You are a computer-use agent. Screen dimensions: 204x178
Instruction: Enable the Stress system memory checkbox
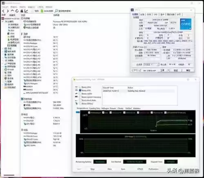pyautogui.click(x=80, y=97)
